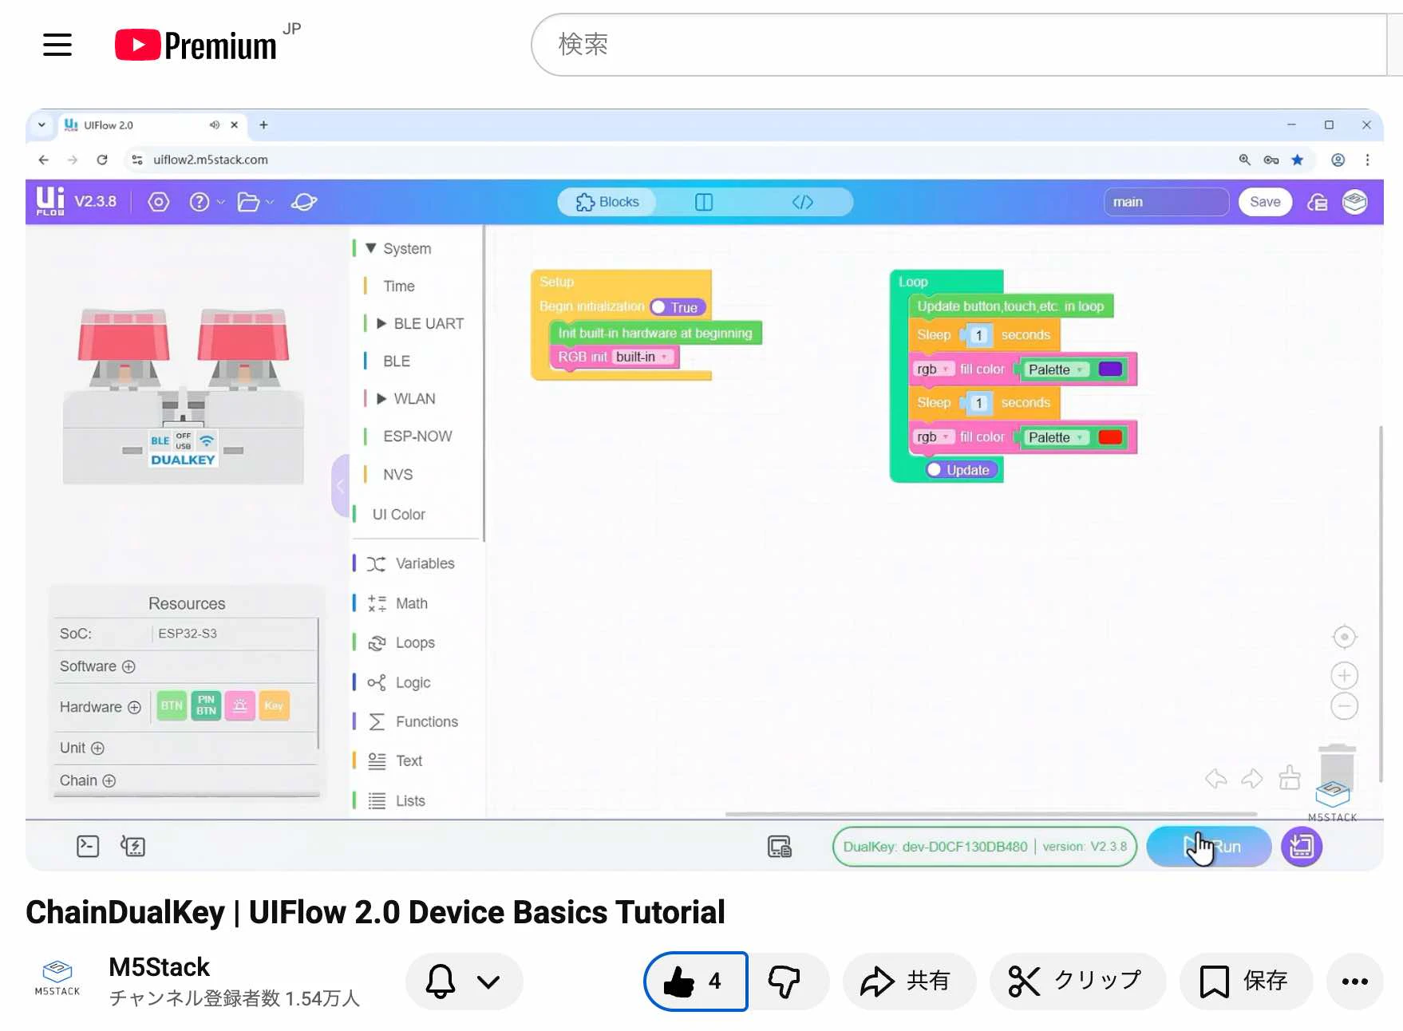This screenshot has width=1403, height=1031.
Task: Open the RGB init built-in dropdown
Action: 642,357
